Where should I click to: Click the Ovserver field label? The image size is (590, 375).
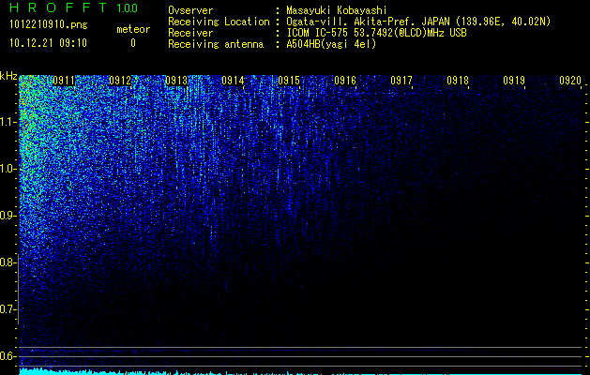(x=190, y=10)
